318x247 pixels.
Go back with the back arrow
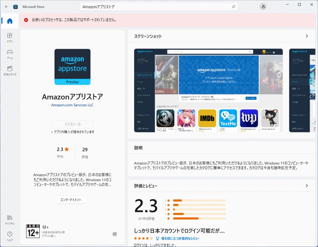coord(7,7)
